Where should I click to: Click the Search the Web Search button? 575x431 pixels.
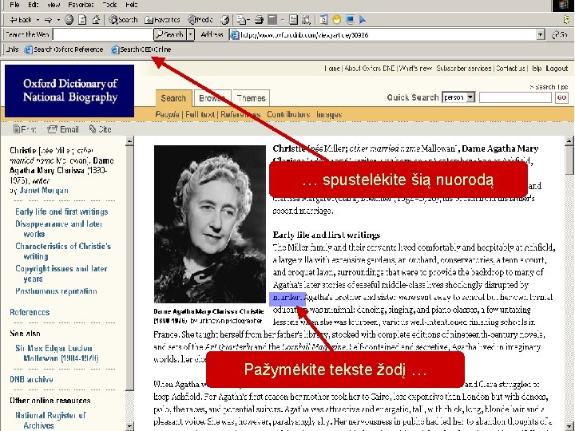click(x=170, y=35)
